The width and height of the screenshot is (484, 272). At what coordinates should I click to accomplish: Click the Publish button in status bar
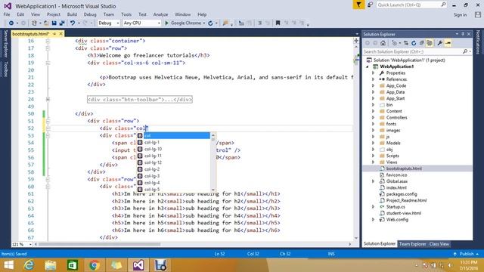(467, 254)
